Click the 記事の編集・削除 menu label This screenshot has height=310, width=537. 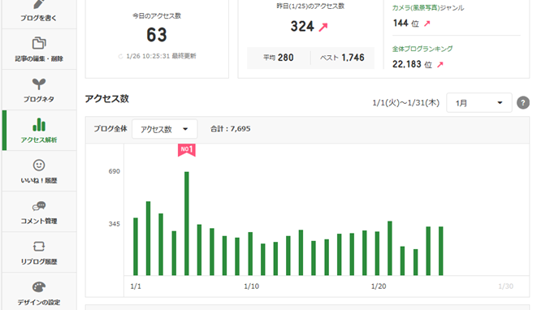(x=39, y=59)
